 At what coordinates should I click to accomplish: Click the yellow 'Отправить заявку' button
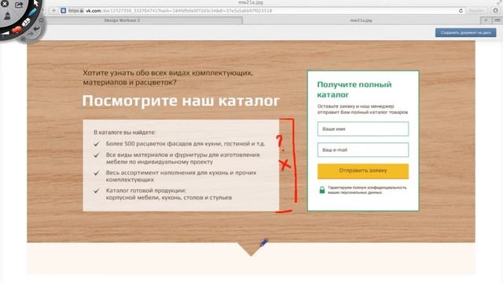(x=363, y=171)
